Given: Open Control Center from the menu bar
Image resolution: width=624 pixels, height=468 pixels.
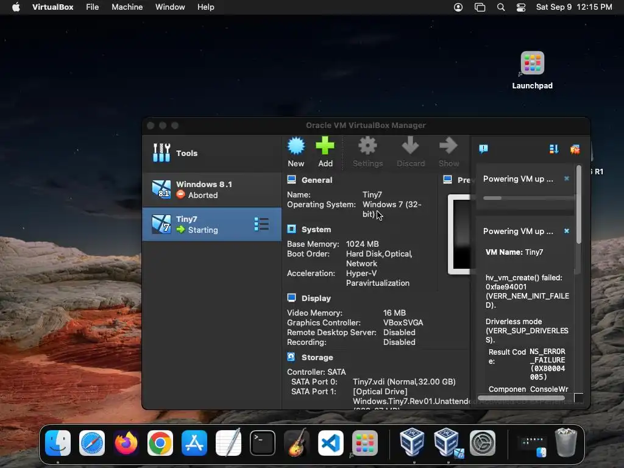Looking at the screenshot, I should pos(521,7).
